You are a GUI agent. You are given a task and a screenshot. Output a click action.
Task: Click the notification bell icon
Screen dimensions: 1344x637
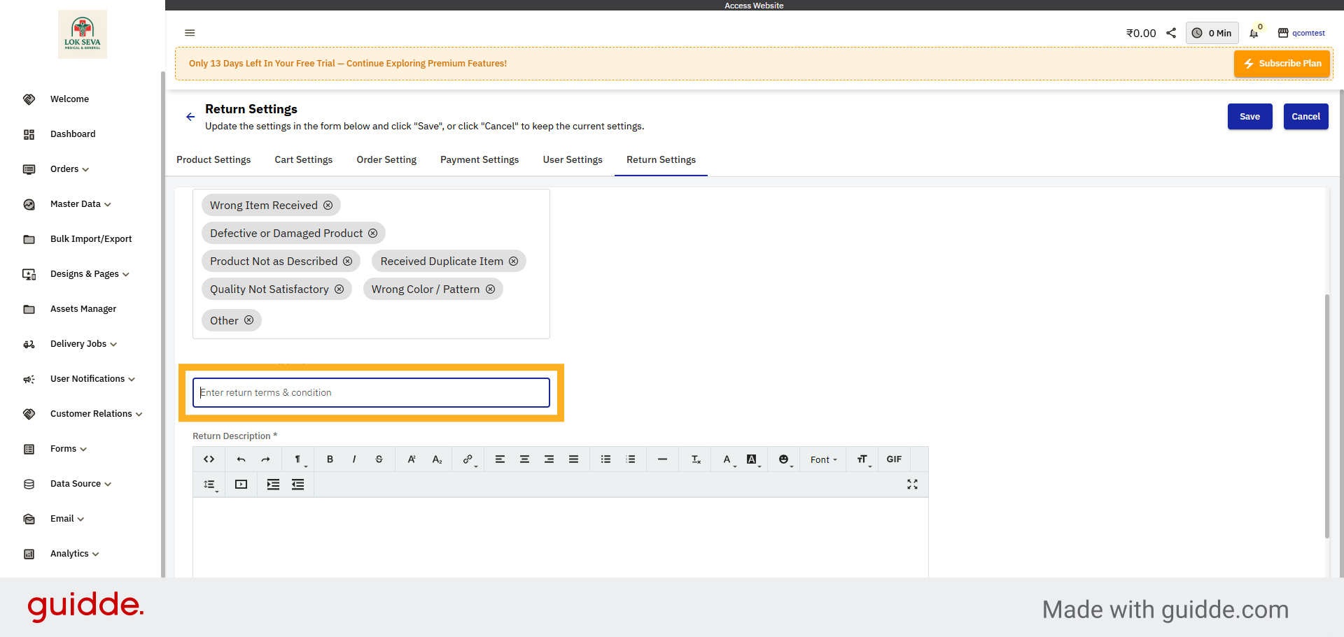[1254, 33]
